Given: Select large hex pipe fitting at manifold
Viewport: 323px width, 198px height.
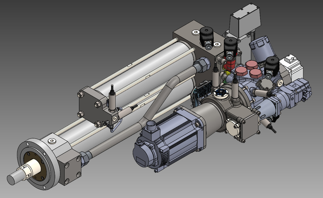Looking at the screenshot, I should [x=202, y=65].
